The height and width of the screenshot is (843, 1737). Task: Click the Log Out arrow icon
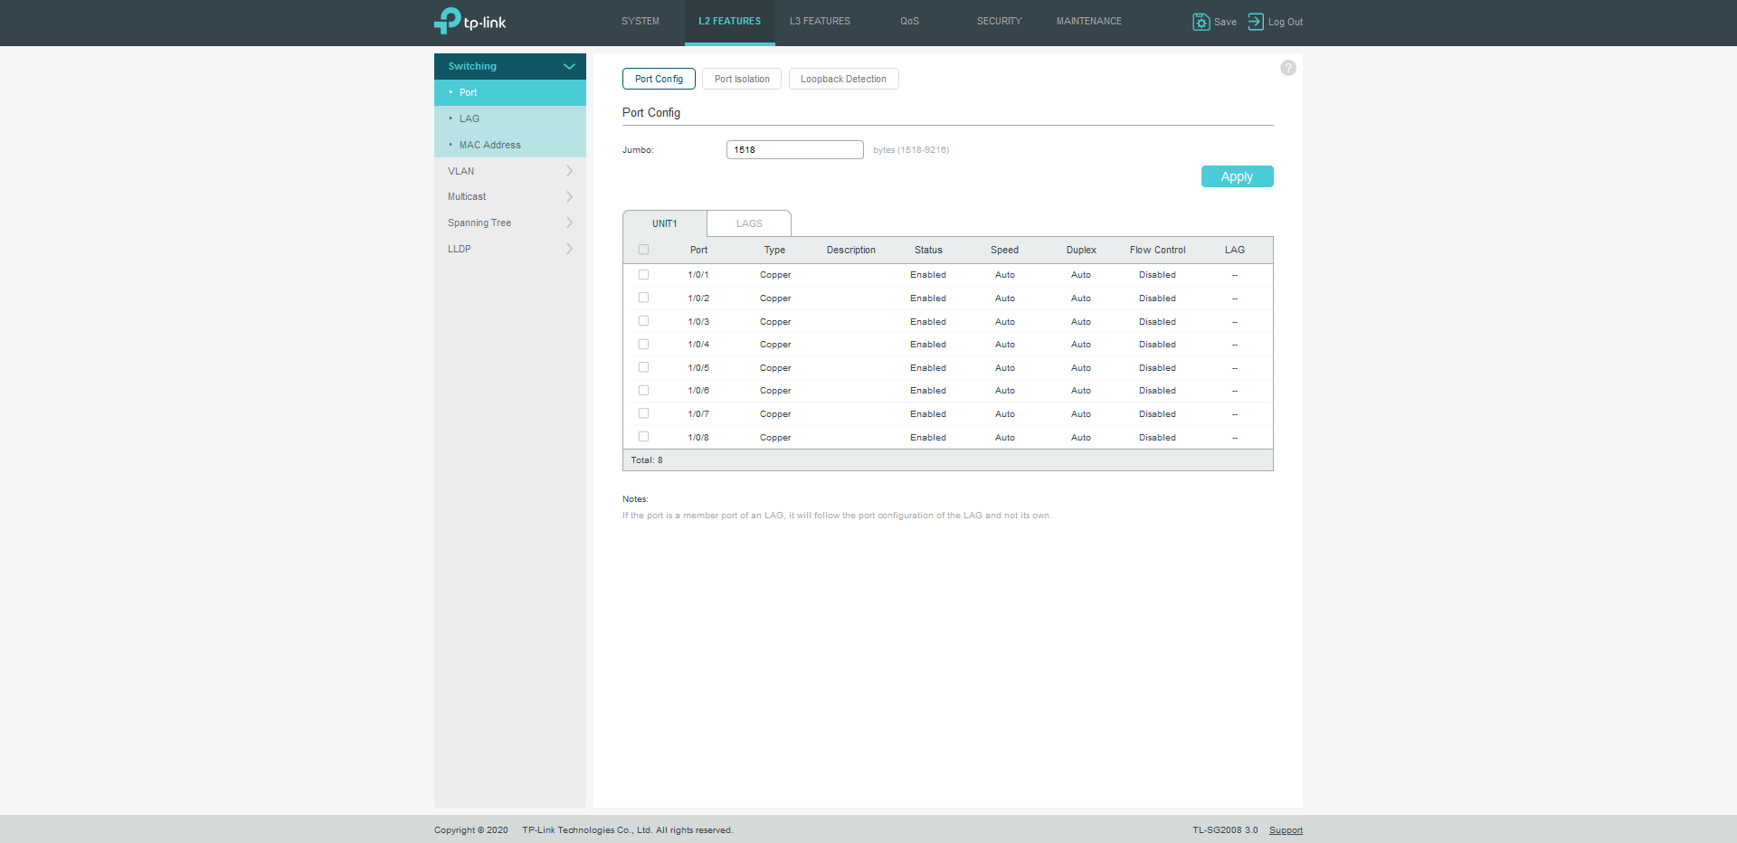[x=1256, y=22]
